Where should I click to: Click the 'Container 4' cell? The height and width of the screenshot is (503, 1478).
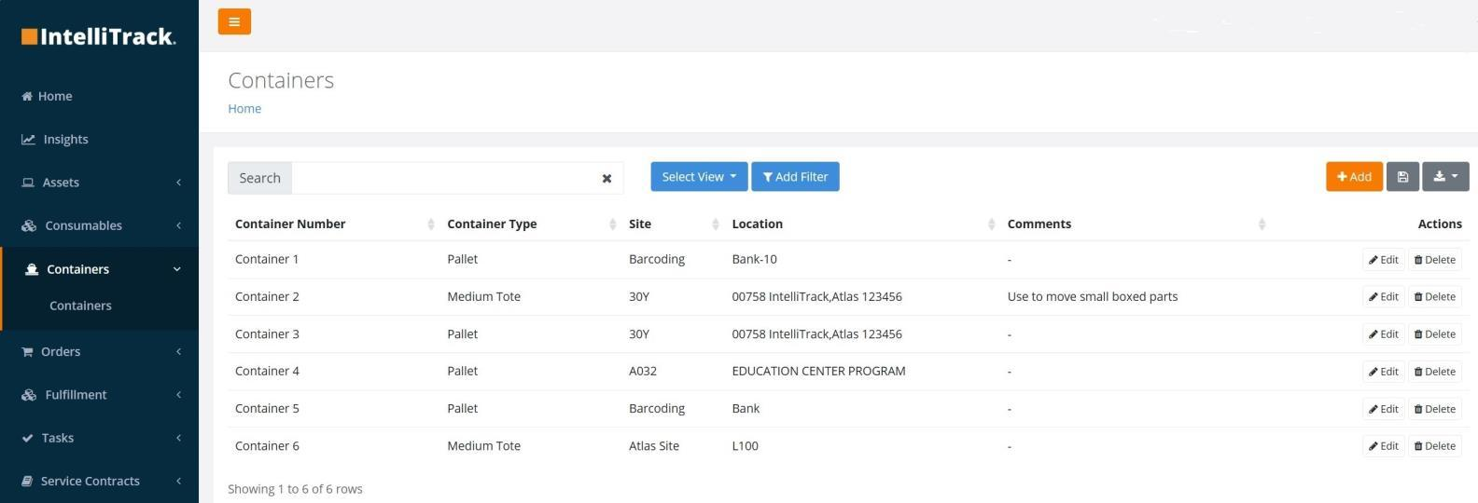coord(267,371)
